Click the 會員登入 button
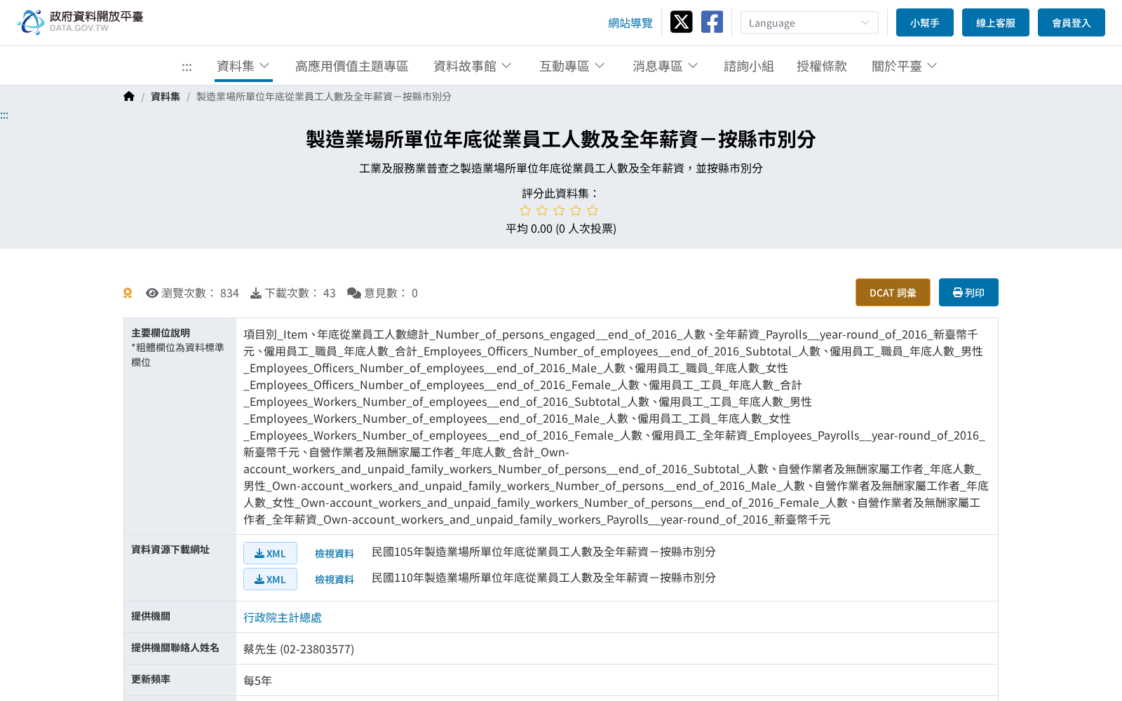Viewport: 1122px width, 701px height. 1072,22
